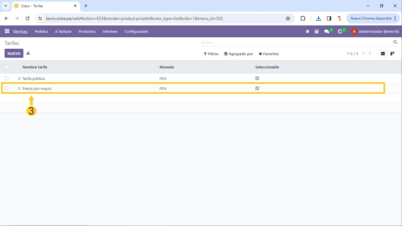Open the chat messages icon
The image size is (402, 226).
pos(328,31)
